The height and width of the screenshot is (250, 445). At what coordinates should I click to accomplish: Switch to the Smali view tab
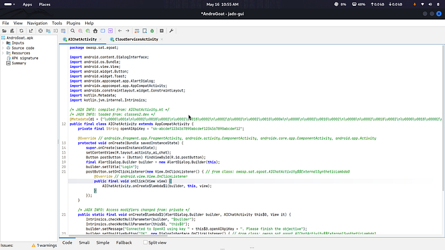coord(85,242)
